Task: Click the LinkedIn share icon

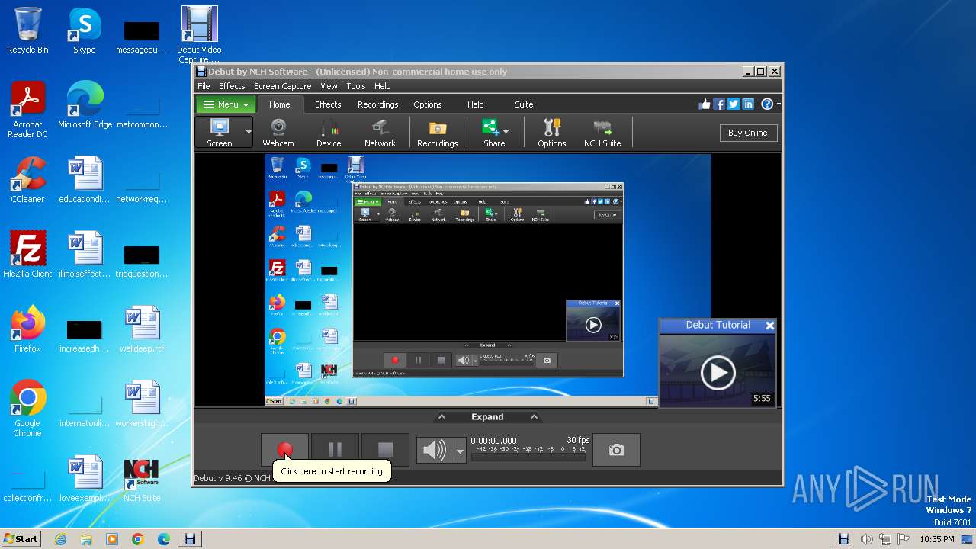Action: coord(748,104)
